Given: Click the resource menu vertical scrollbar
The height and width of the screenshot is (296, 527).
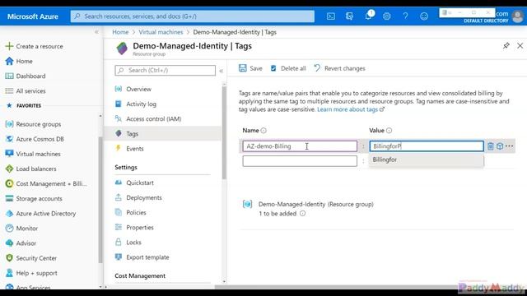Looking at the screenshot, I should (x=224, y=132).
